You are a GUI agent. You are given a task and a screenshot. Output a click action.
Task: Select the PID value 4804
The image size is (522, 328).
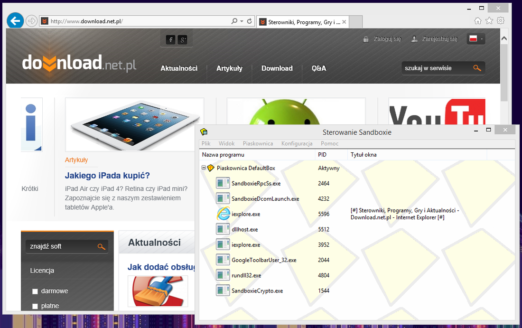coord(324,275)
